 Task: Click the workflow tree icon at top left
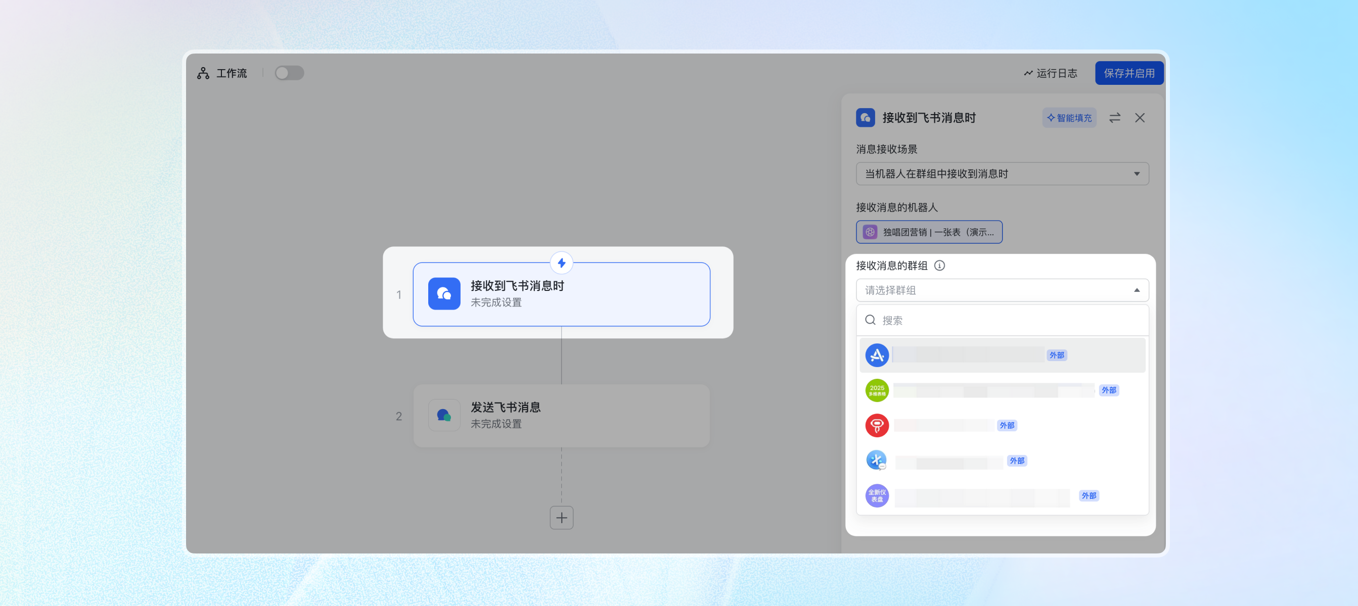tap(203, 73)
